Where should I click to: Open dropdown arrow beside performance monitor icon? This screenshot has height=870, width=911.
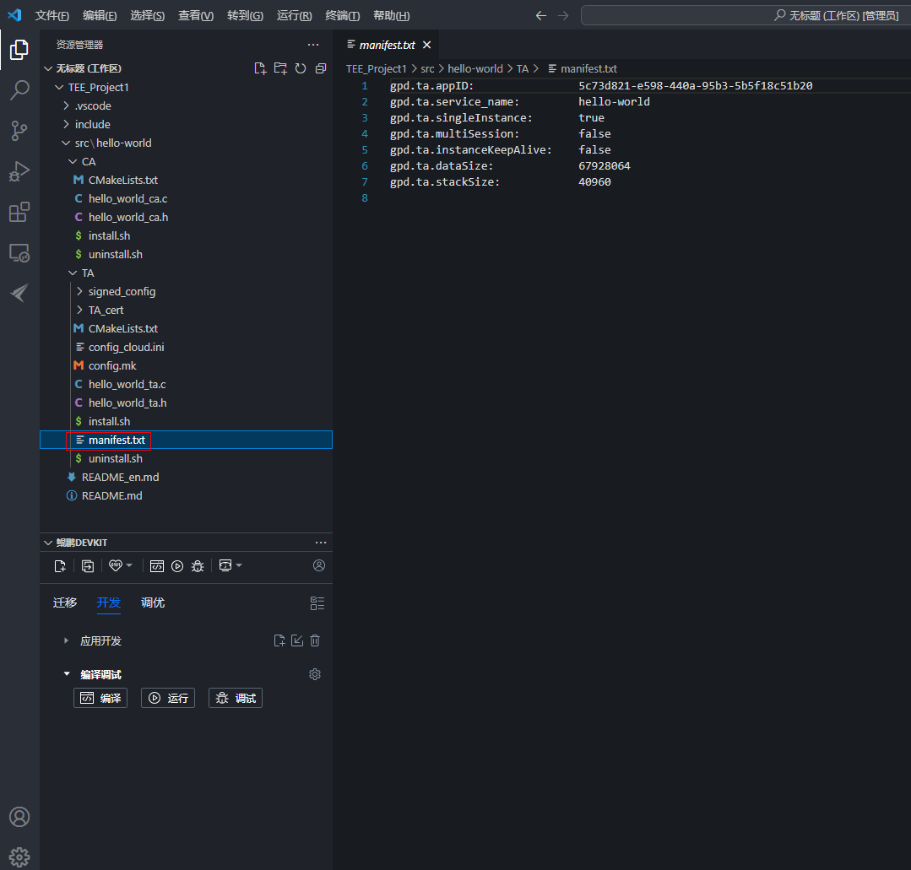pos(239,565)
